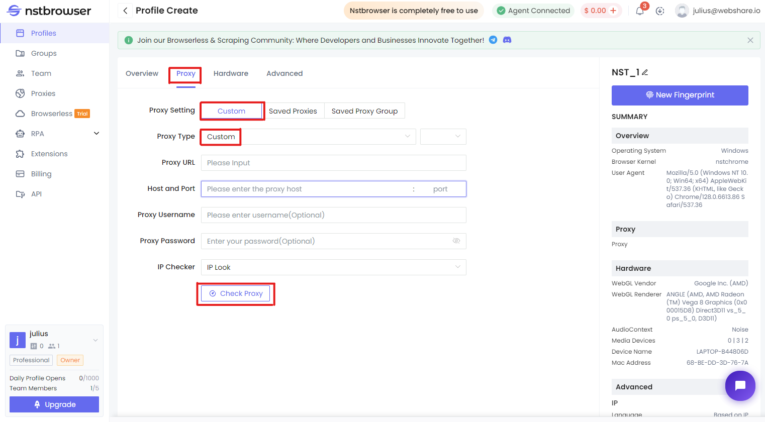Screen dimensions: 765x422
Task: Click the Check Proxy button
Action: tap(235, 293)
